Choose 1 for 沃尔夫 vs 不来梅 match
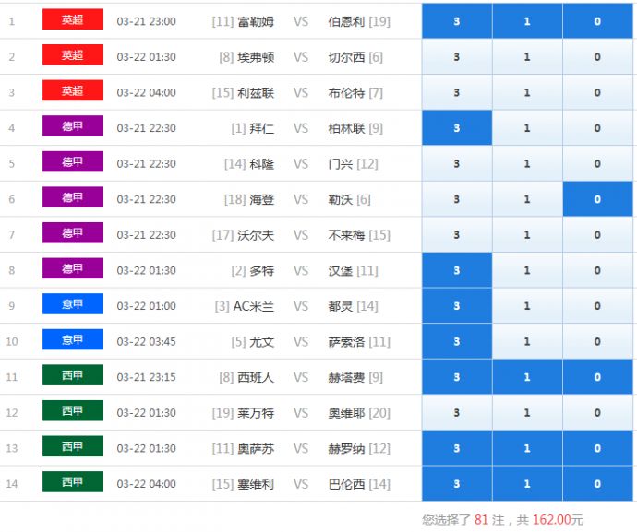The width and height of the screenshot is (637, 532). (x=527, y=235)
